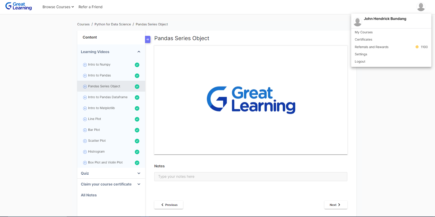Open All Notes in the sidebar
Viewport: 435px width, 217px height.
(x=89, y=195)
